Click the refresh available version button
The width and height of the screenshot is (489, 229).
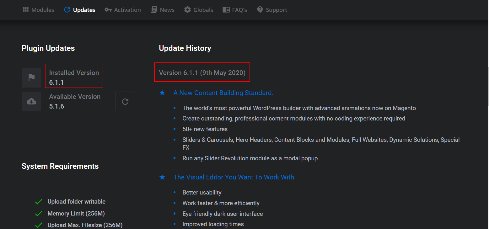125,101
